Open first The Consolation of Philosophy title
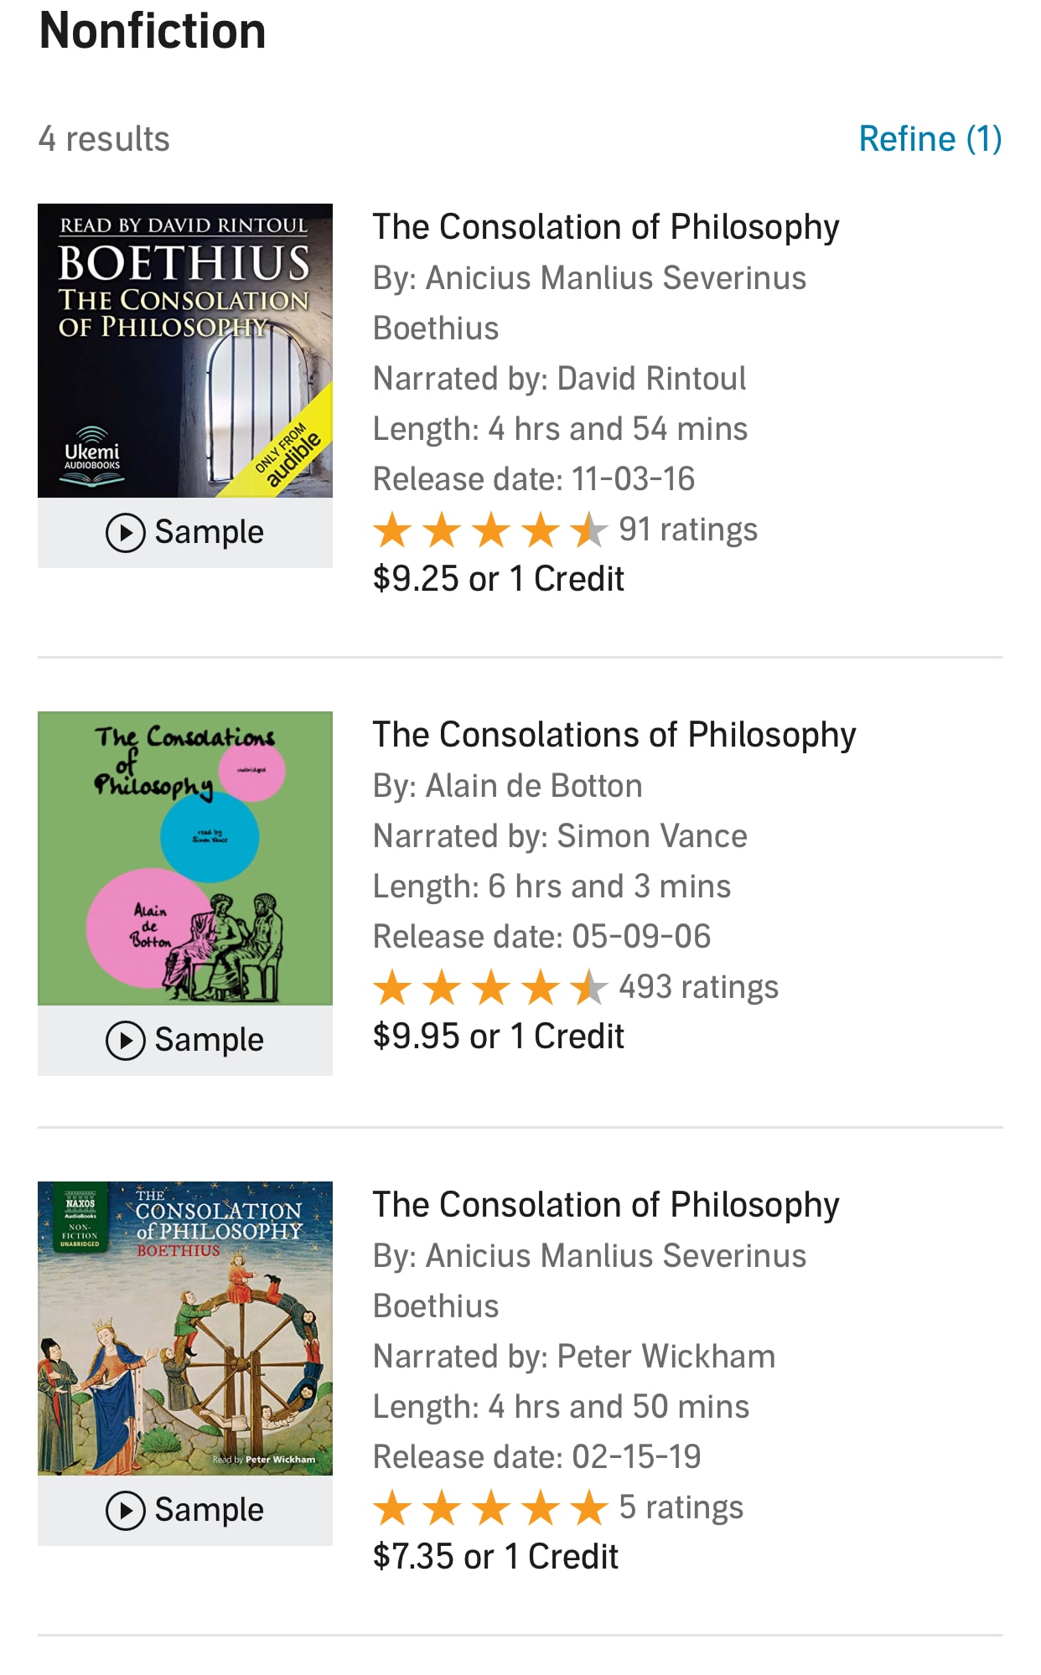Image resolution: width=1041 pixels, height=1675 pixels. point(605,227)
